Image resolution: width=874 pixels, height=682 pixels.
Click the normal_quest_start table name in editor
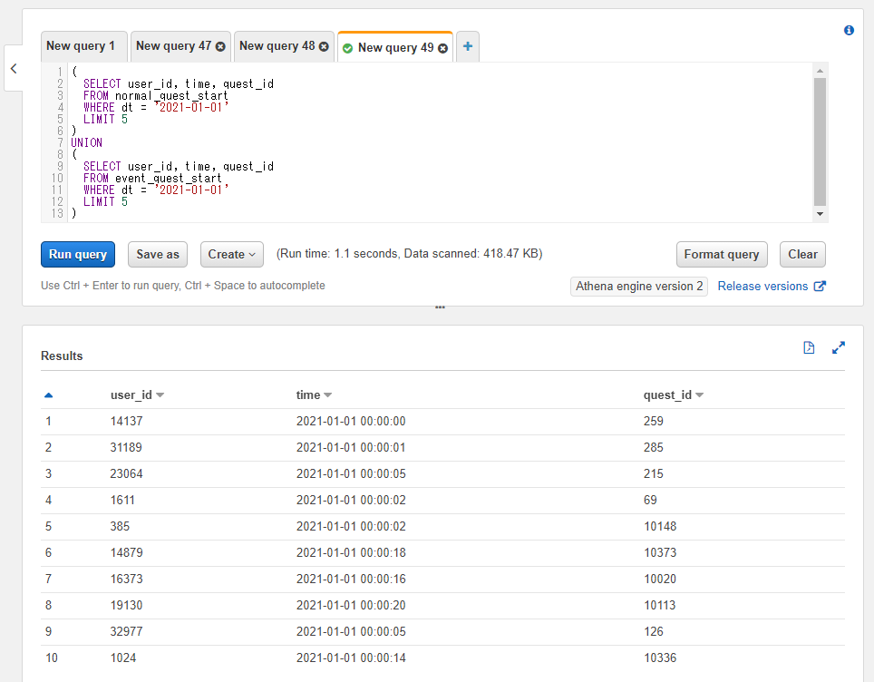point(171,96)
